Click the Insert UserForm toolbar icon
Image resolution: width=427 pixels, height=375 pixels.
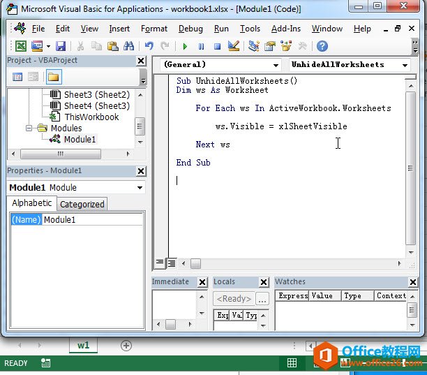click(x=37, y=46)
